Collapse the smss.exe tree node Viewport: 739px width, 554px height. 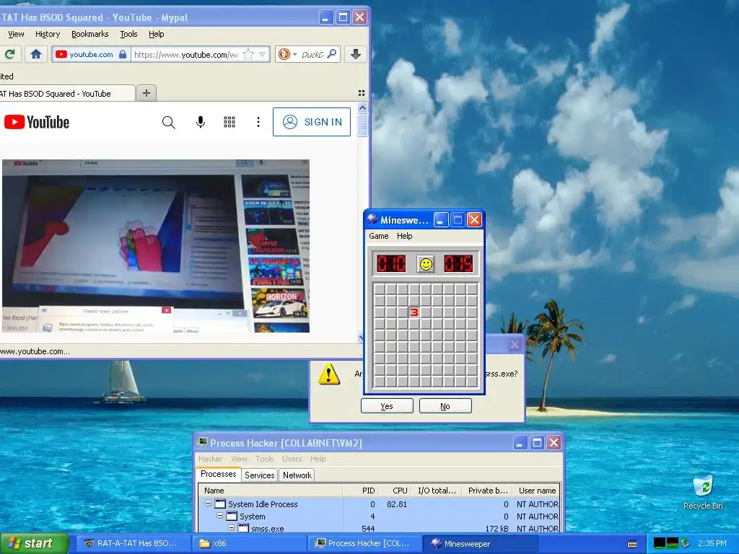[x=231, y=528]
